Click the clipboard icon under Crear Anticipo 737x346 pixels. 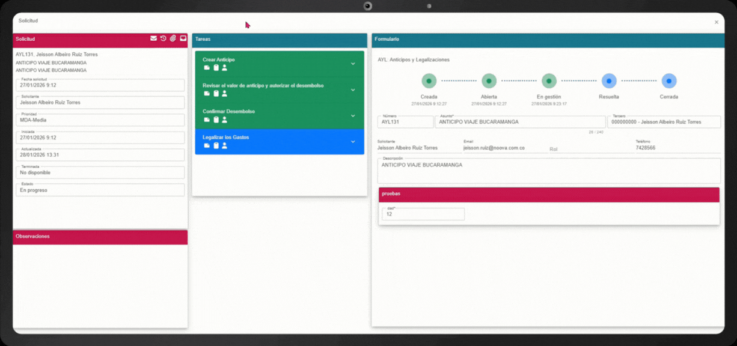click(216, 68)
